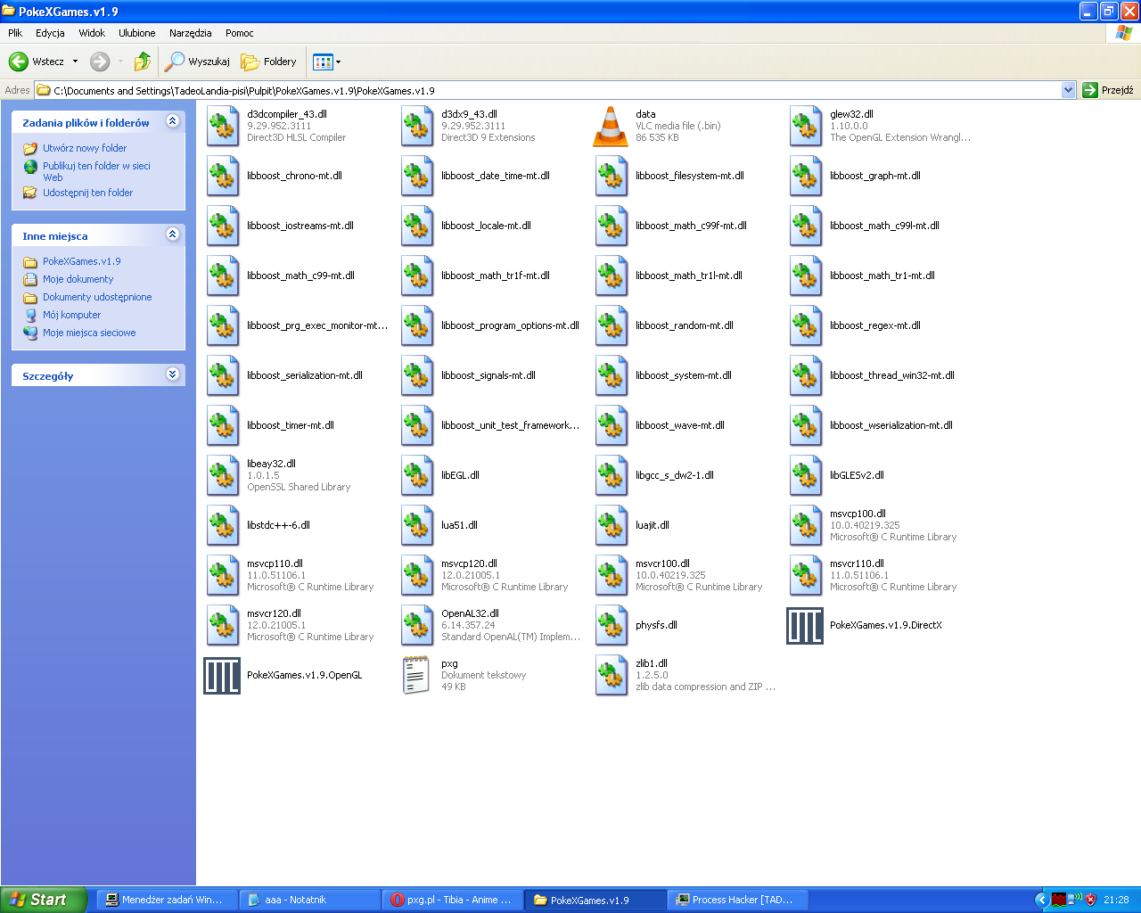Screen dimensions: 1141x913
Task: Click the file name libboost_wave-mt.dll
Action: [680, 425]
